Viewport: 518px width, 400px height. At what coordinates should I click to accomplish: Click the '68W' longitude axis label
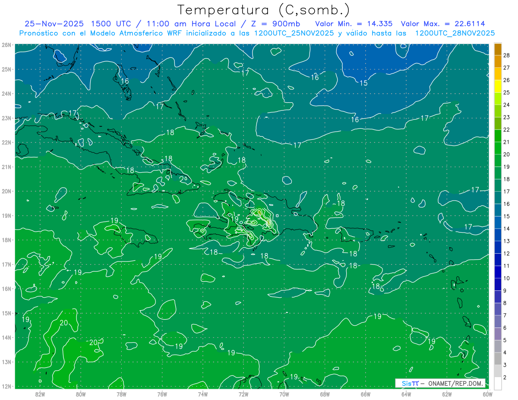pyautogui.click(x=325, y=394)
